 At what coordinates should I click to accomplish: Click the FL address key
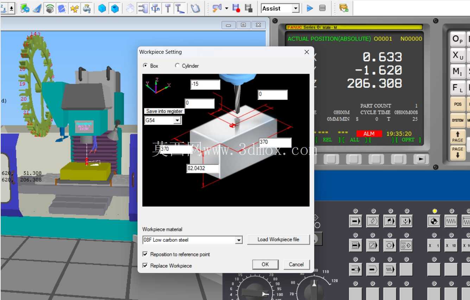[x=458, y=87]
